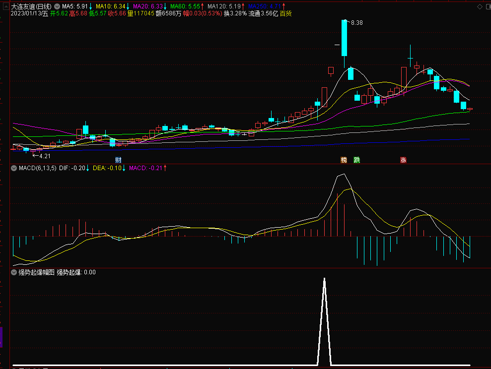
Task: Open the dropdown next to 大连友谊(日线)
Action: 57,6
